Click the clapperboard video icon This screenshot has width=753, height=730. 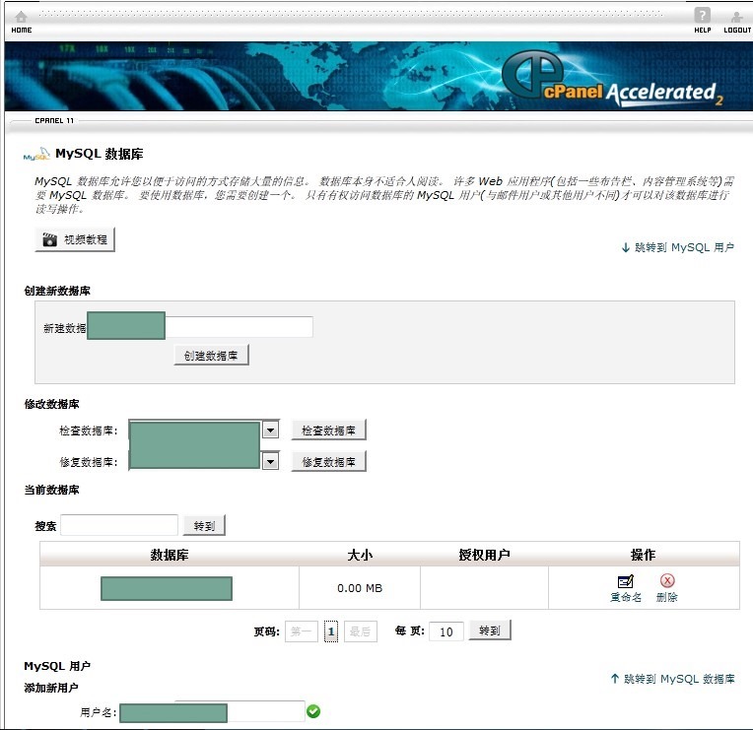(x=49, y=239)
